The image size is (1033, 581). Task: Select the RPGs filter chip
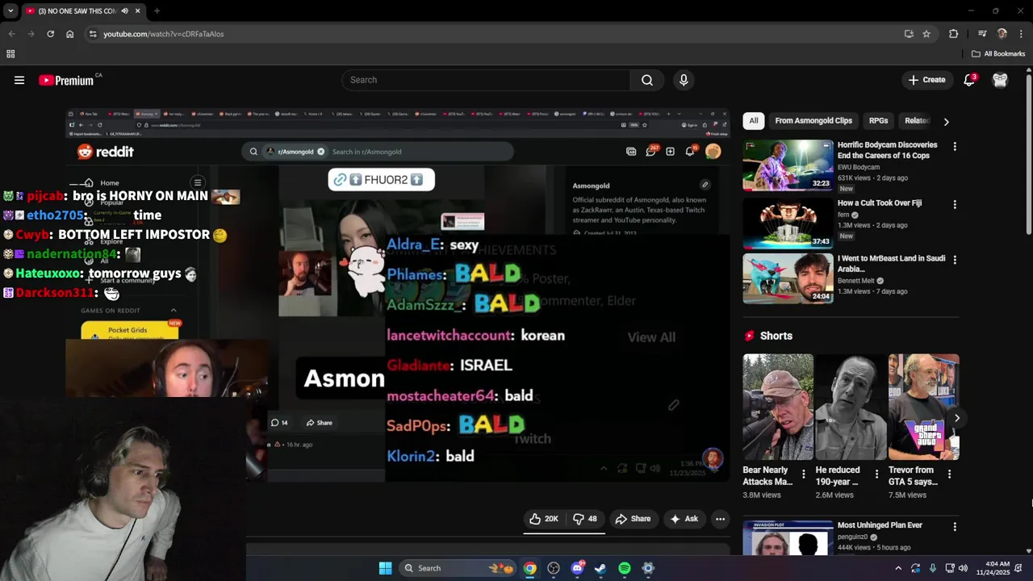(878, 121)
